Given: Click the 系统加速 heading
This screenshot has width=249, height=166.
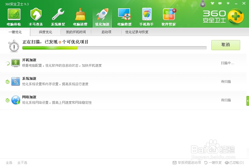Looking at the screenshot, I should tap(29, 79).
